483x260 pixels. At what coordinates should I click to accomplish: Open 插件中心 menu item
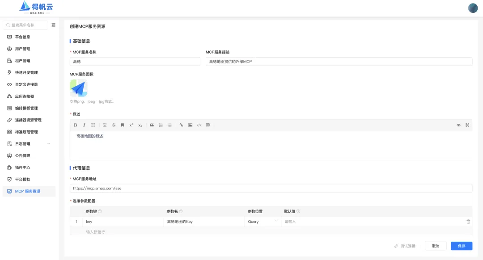point(29,168)
